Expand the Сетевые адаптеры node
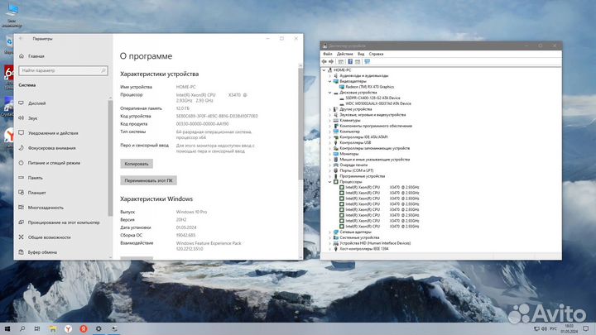The image size is (596, 335). (330, 232)
